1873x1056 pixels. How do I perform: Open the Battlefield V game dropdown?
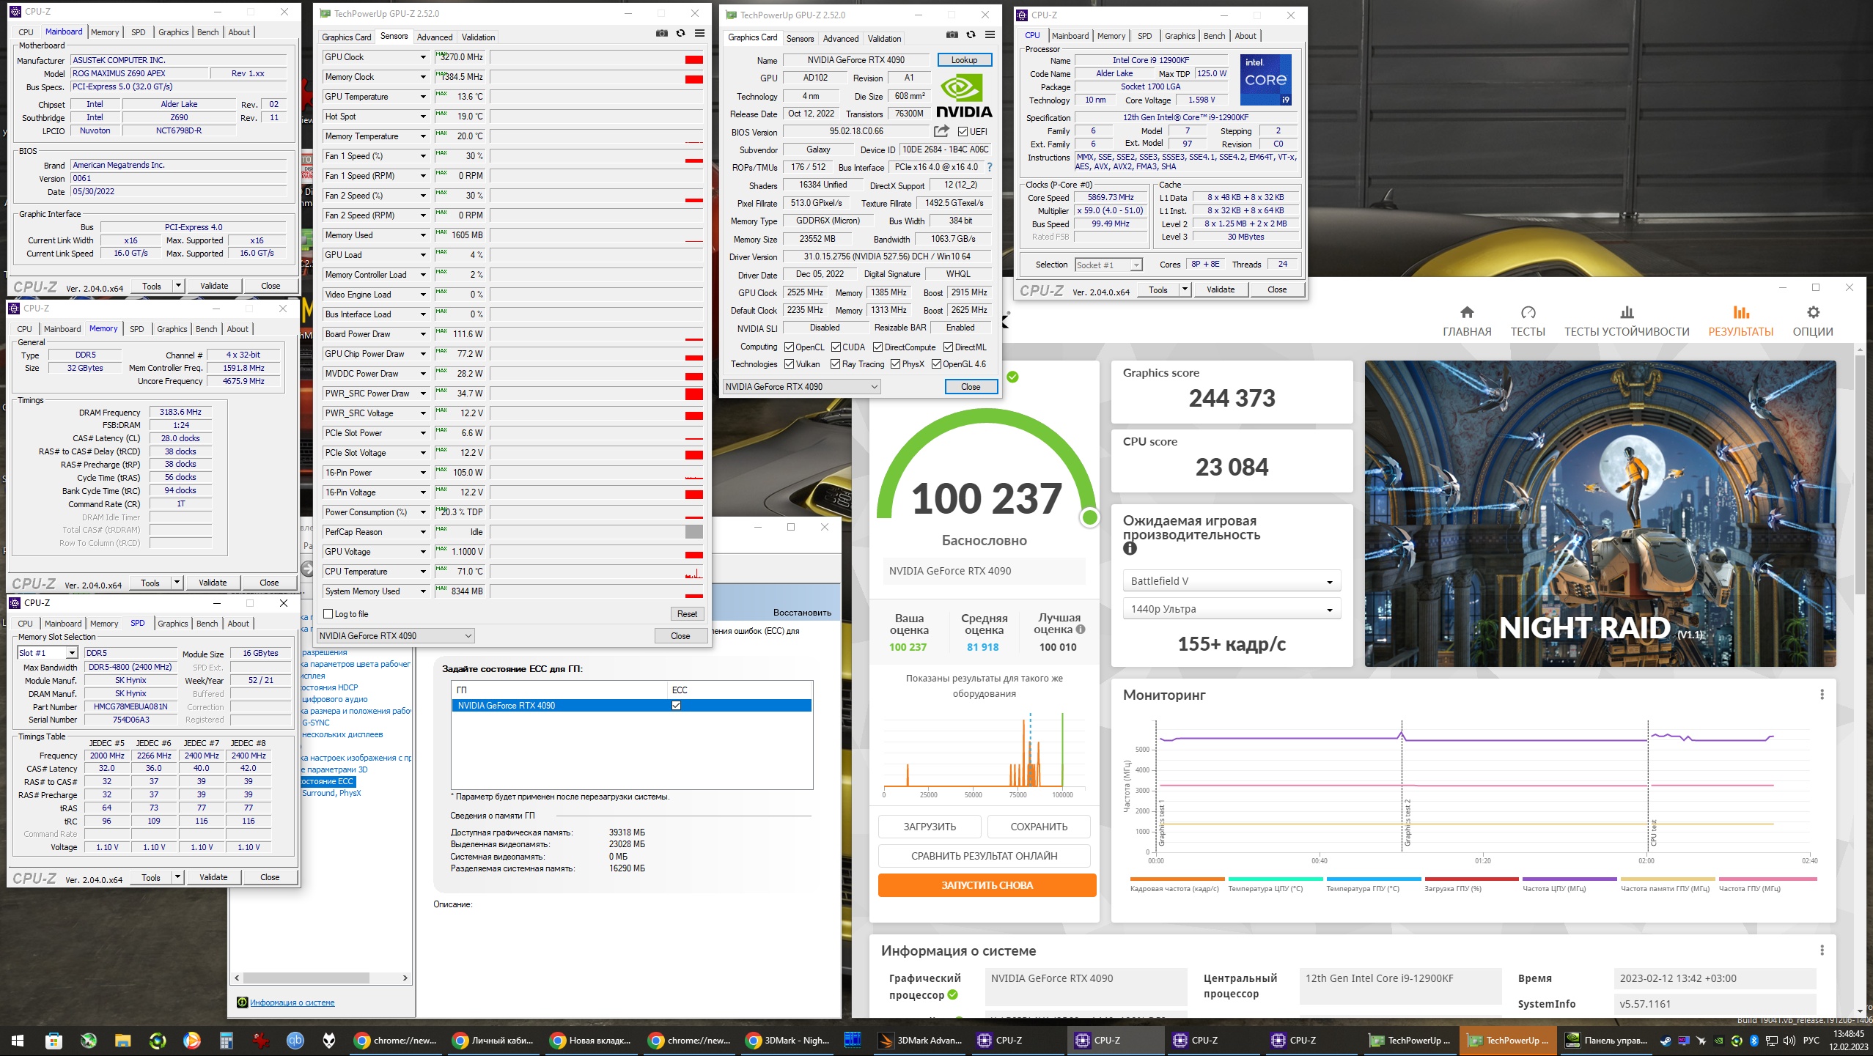tap(1231, 581)
